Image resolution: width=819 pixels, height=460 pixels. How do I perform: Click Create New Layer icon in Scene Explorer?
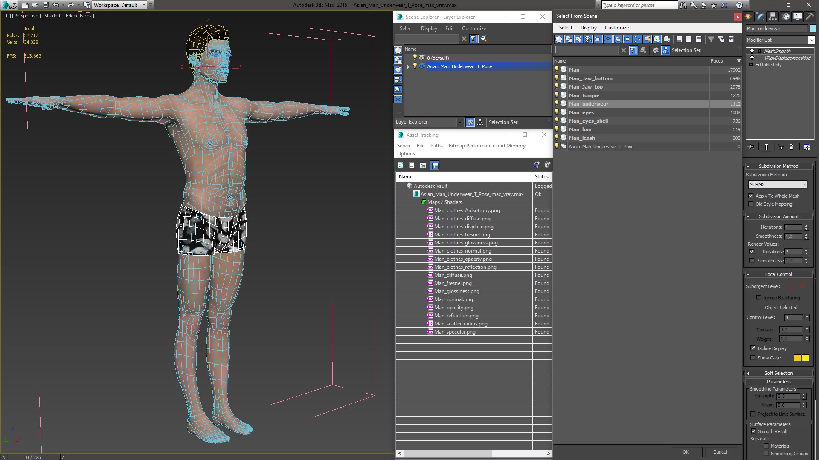pyautogui.click(x=484, y=39)
